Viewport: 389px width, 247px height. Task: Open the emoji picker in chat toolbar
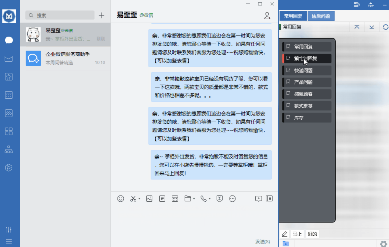point(120,198)
